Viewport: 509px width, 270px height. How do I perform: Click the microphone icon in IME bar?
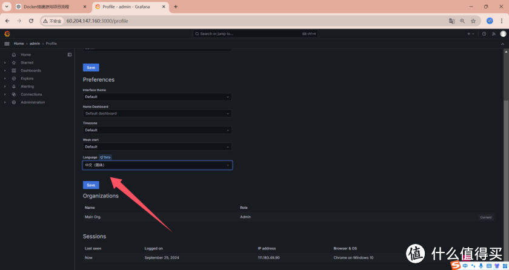click(481, 266)
